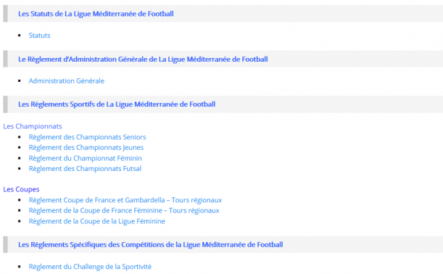This screenshot has width=443, height=274.
Task: Open Règlement des Championnats Futsal
Action: tap(85, 169)
